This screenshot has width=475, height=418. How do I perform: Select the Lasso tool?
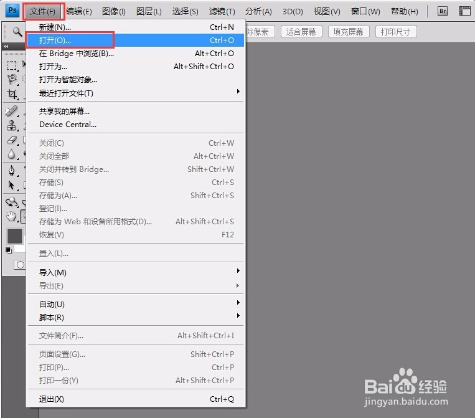coord(12,79)
